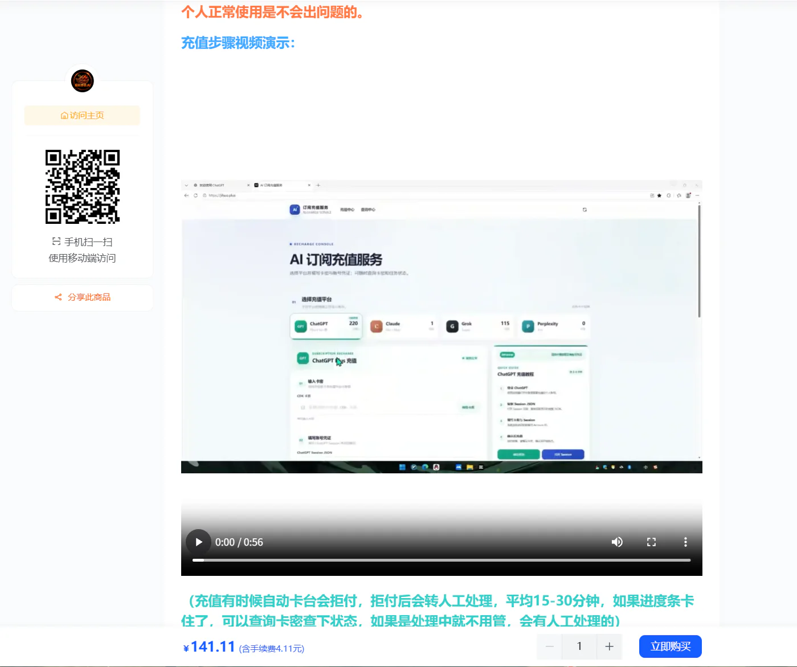Click the 使用移动端访问 text
The width and height of the screenshot is (797, 667).
pyautogui.click(x=82, y=258)
